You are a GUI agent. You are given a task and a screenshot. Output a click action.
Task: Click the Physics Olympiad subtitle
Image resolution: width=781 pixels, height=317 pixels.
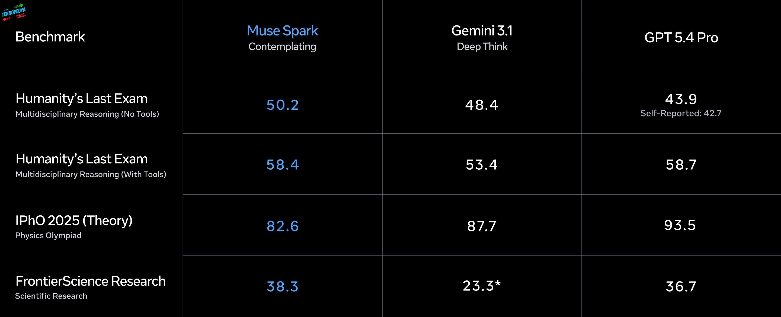click(x=48, y=235)
